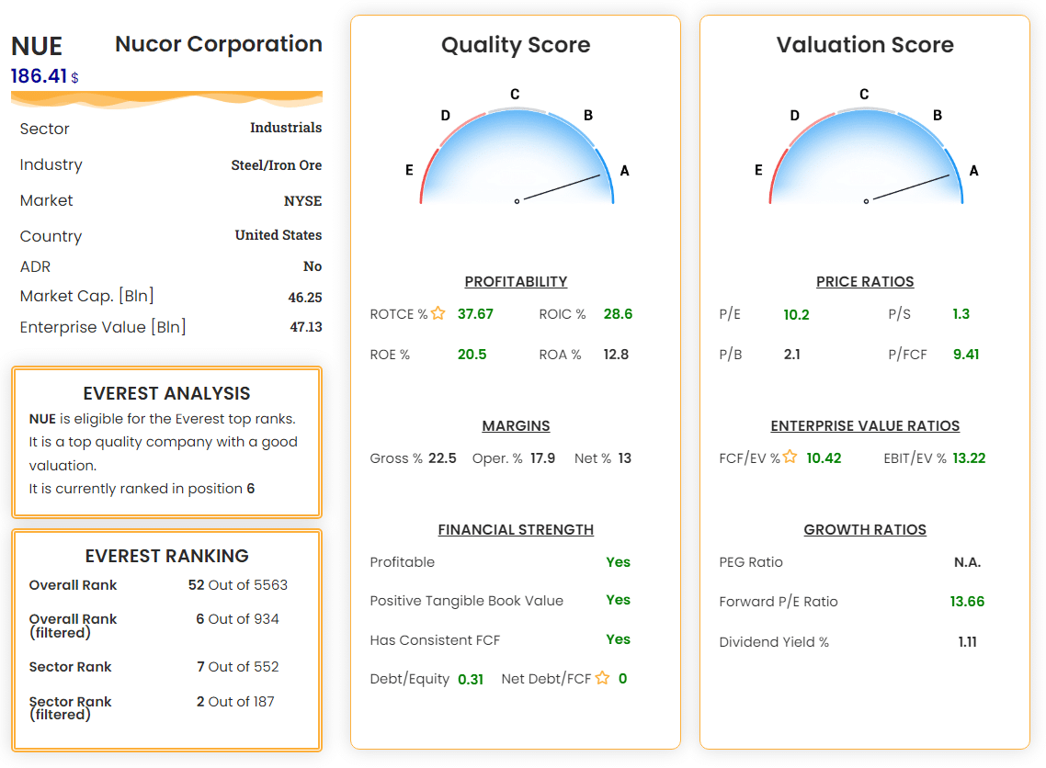Click the Sector label in company details

(x=45, y=129)
